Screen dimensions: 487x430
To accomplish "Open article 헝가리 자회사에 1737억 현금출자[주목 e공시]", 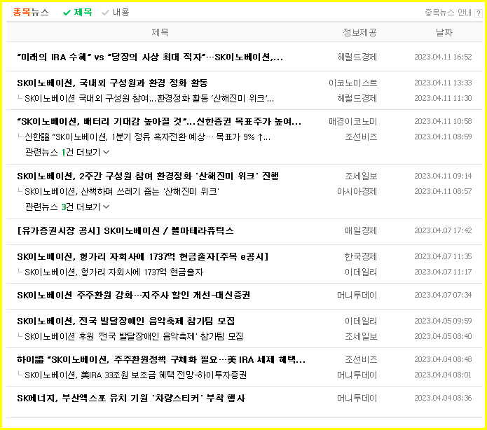I will pos(142,257).
